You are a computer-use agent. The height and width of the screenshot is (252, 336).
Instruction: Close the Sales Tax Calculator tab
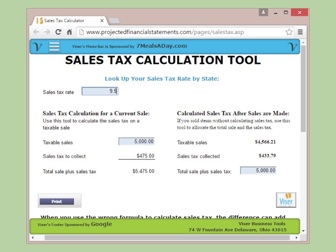102,21
